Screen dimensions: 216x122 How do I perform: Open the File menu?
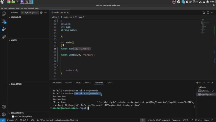coord(2,8)
